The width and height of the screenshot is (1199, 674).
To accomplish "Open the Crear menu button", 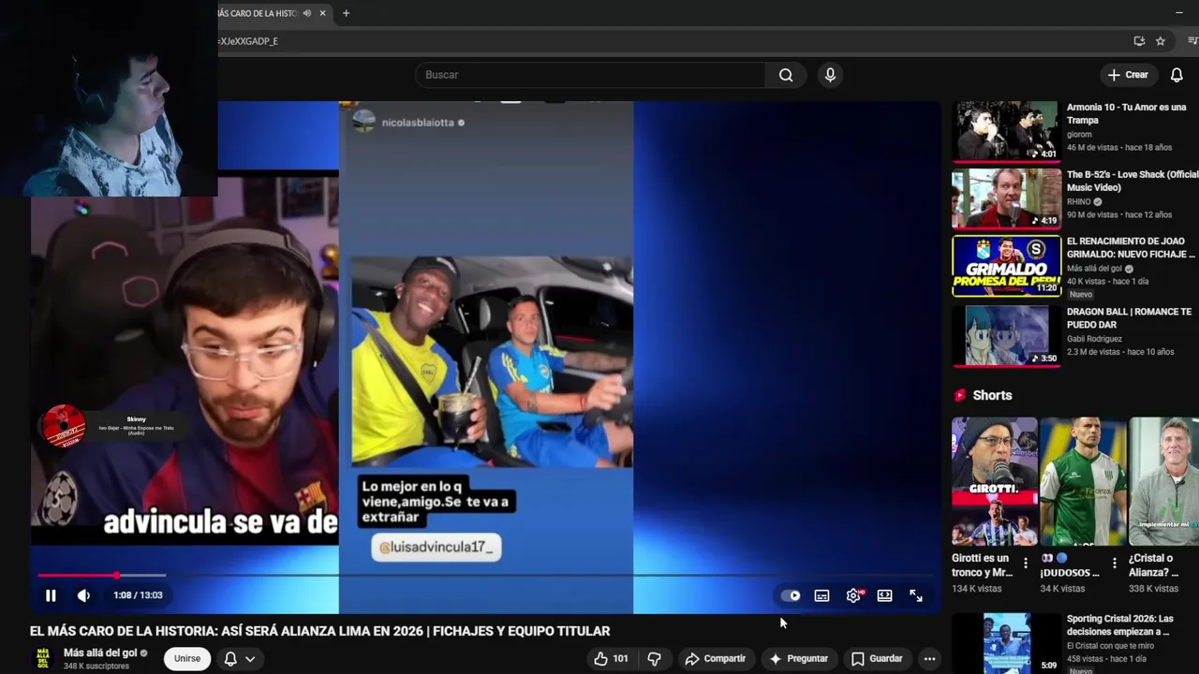I will coord(1127,75).
